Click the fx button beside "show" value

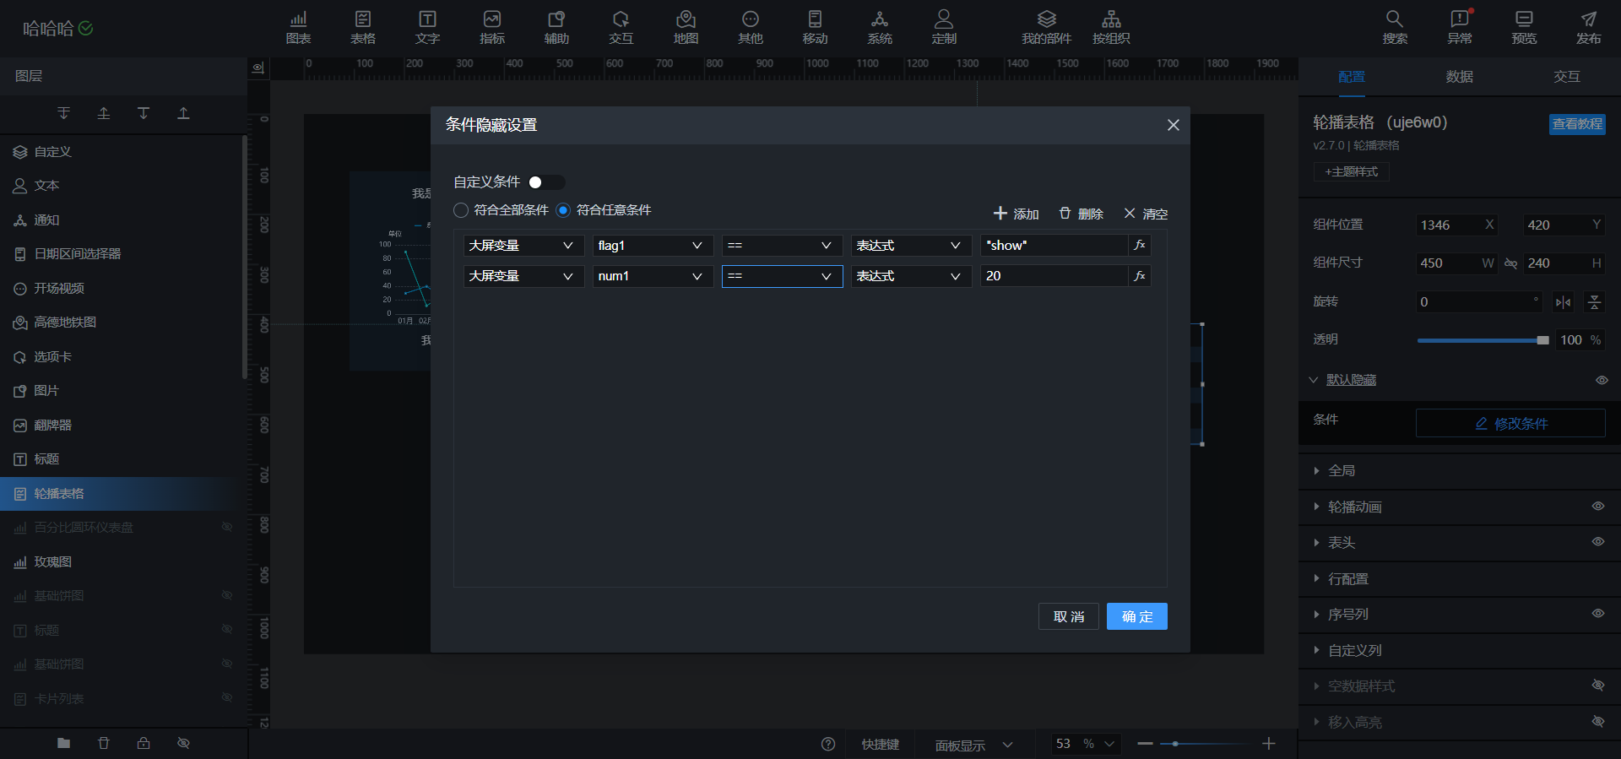1140,246
